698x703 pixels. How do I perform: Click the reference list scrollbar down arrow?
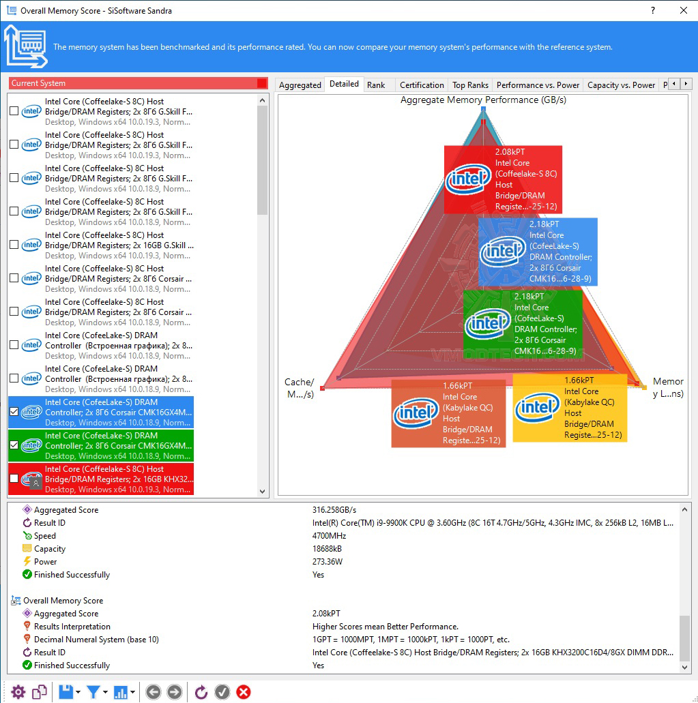[x=263, y=492]
